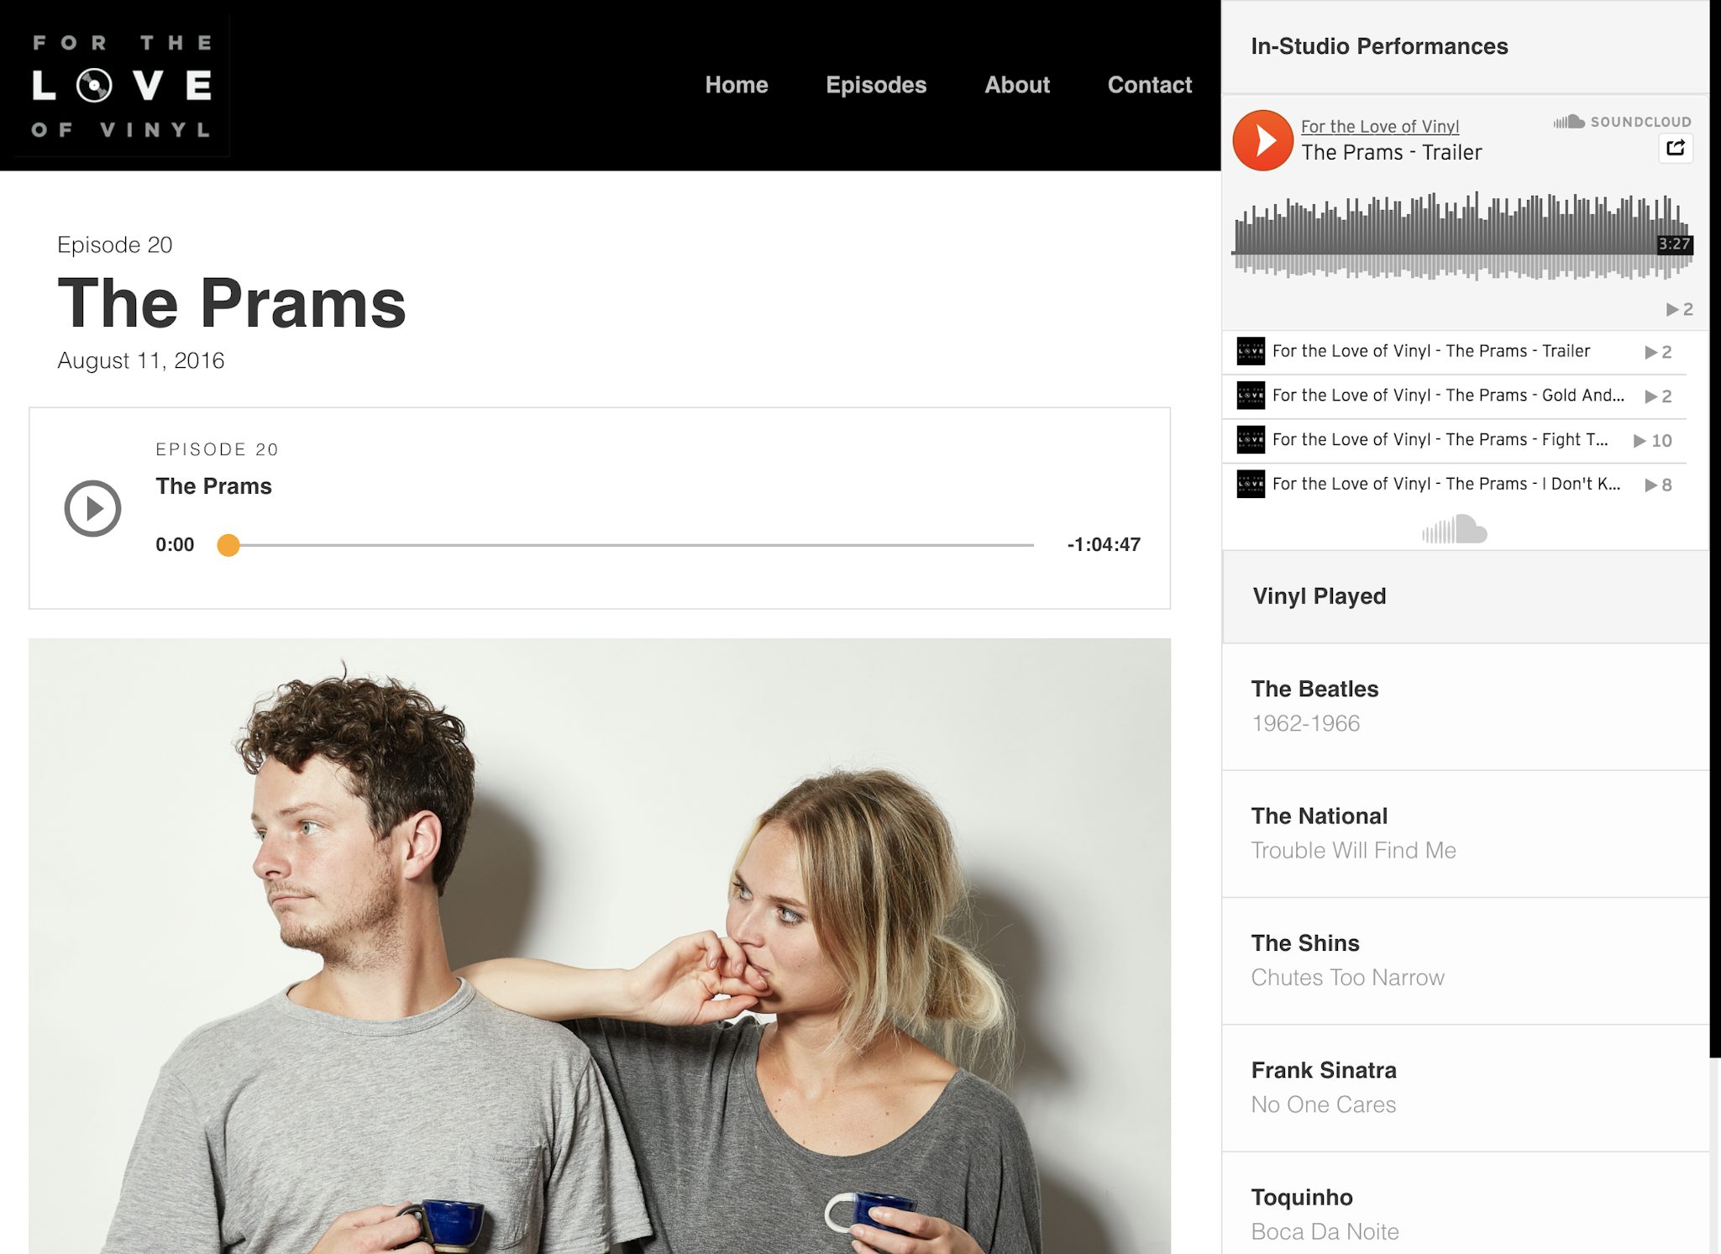
Task: Click thumbnail of Fight T... playlist track
Action: tap(1251, 439)
